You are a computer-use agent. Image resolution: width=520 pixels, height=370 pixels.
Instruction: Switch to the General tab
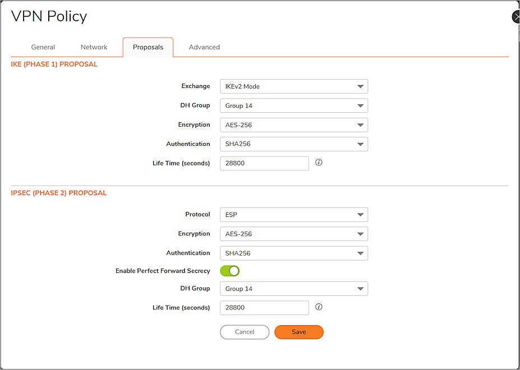point(43,47)
